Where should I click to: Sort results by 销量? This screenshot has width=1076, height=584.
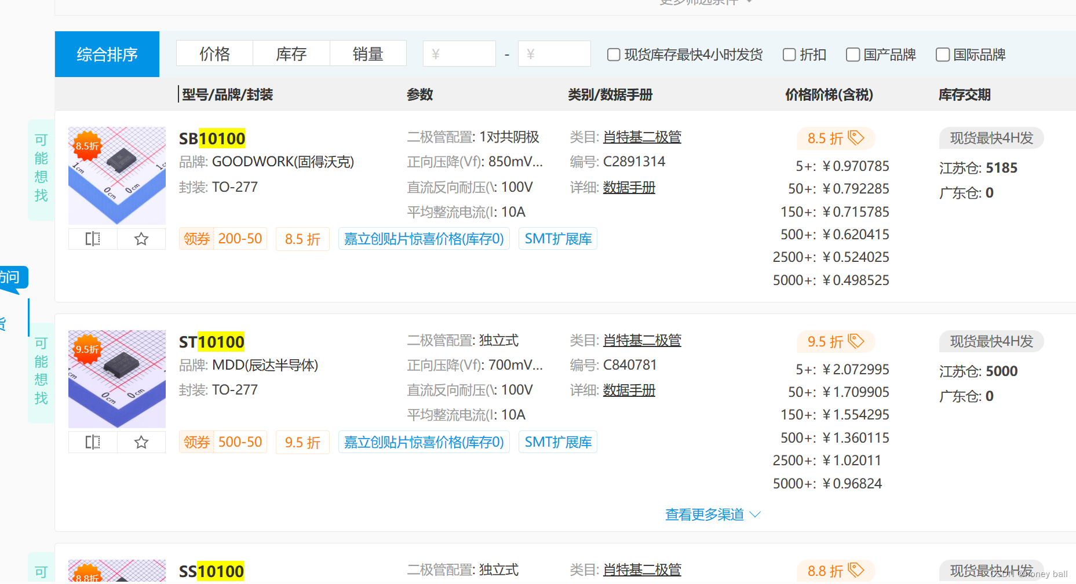pos(369,54)
